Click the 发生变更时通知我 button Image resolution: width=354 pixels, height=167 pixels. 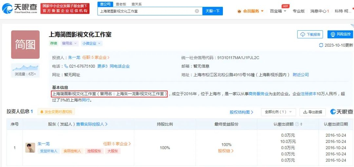(x=56, y=112)
